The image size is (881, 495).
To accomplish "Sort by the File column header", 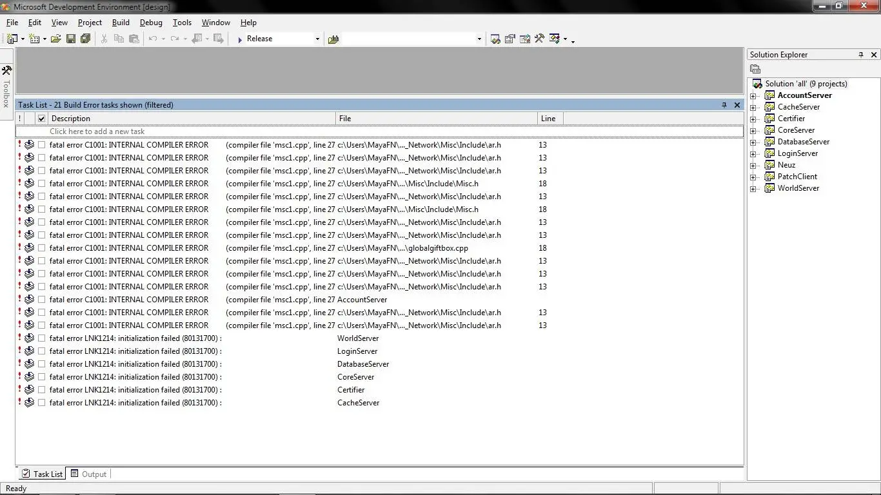I will pyautogui.click(x=437, y=119).
